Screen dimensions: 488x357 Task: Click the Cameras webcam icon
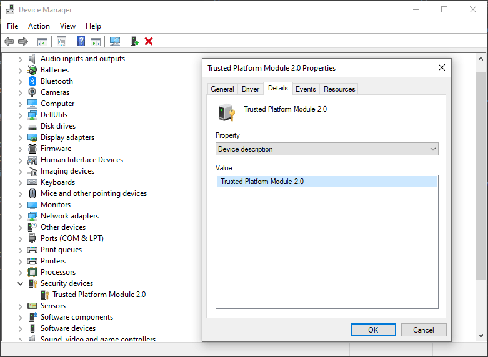pos(32,92)
